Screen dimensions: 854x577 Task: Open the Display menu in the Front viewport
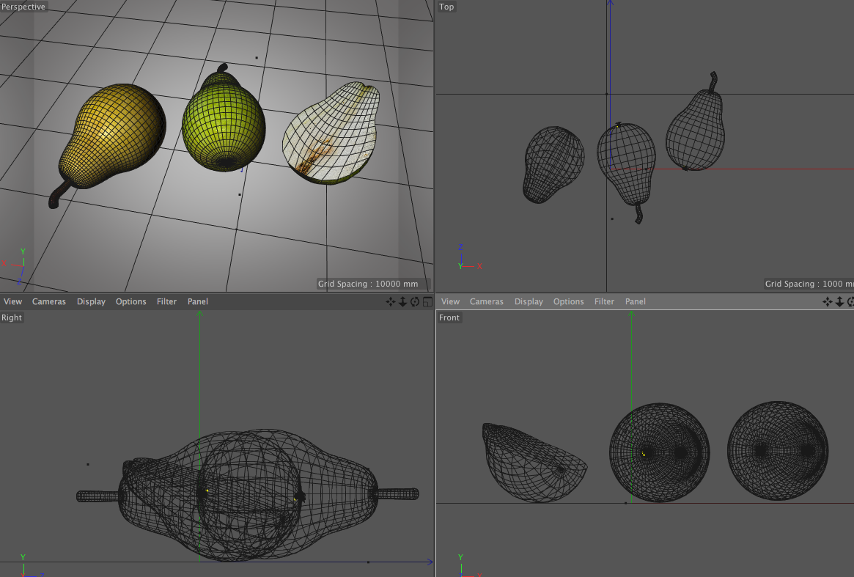click(529, 301)
